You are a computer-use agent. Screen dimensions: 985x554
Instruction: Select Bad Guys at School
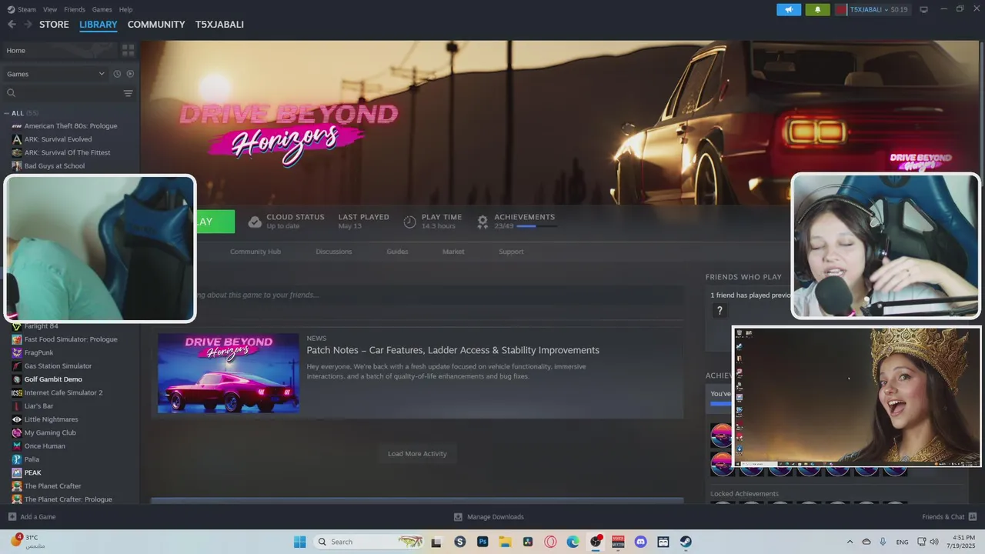click(55, 166)
